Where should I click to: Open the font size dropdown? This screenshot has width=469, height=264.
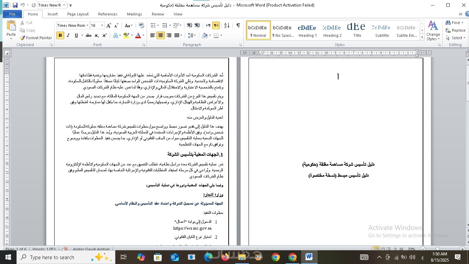(x=102, y=25)
